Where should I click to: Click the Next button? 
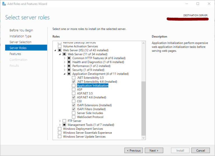point(154,150)
